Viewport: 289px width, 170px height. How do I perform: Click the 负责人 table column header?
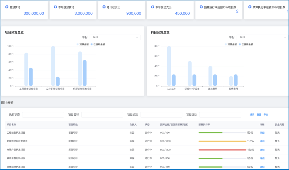pos(133,125)
